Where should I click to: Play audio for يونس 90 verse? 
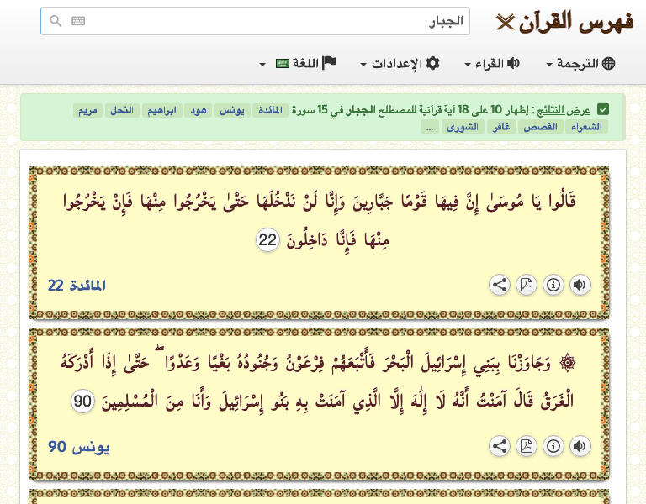[x=580, y=446]
